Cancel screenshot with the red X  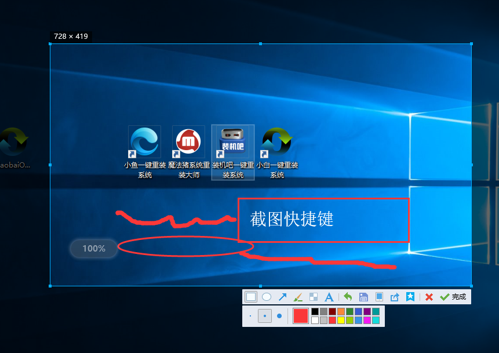point(429,297)
